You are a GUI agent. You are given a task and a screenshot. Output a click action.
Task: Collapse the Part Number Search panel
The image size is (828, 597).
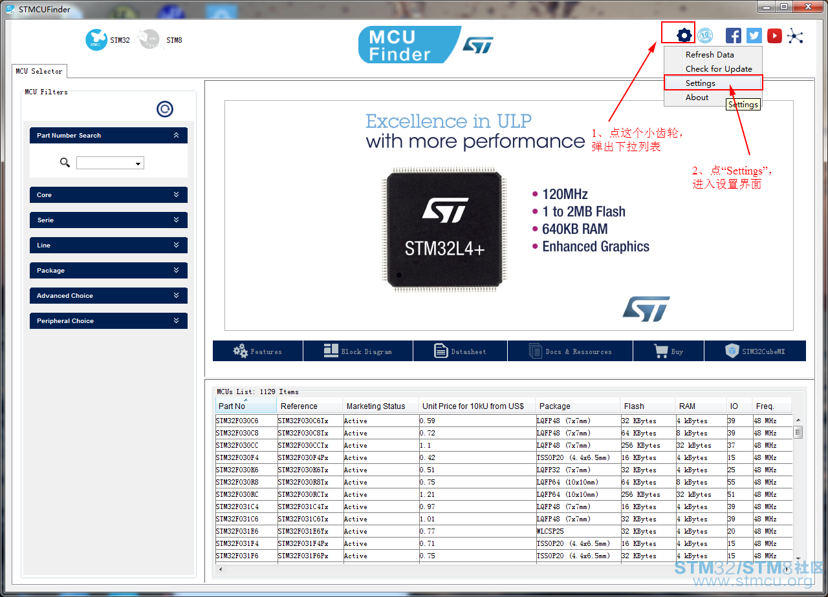(x=176, y=135)
